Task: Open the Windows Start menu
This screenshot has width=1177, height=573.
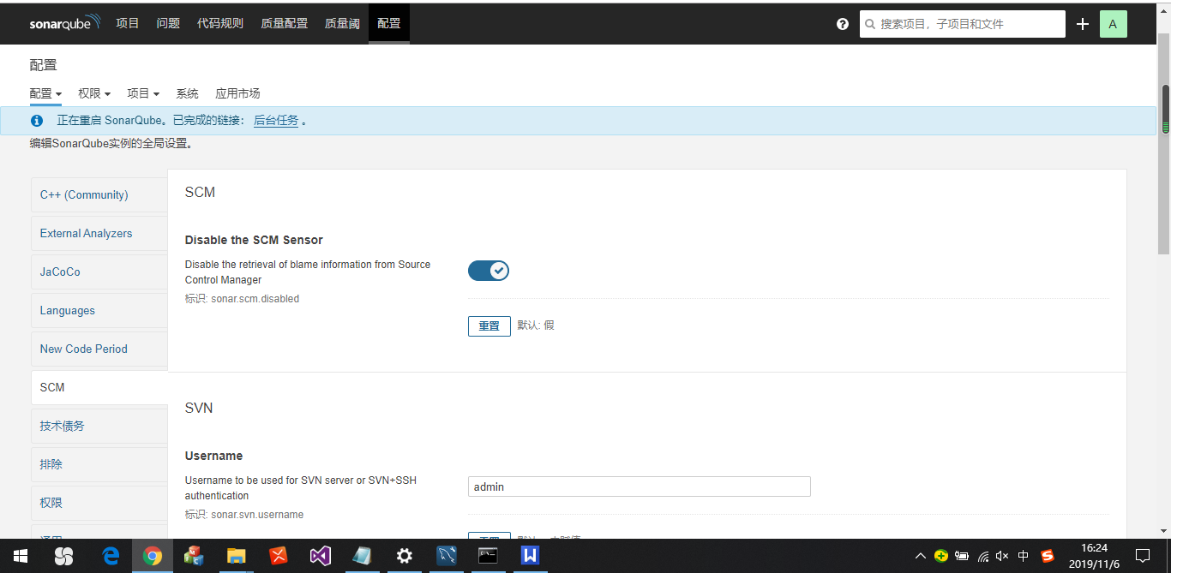Action: pos(21,556)
